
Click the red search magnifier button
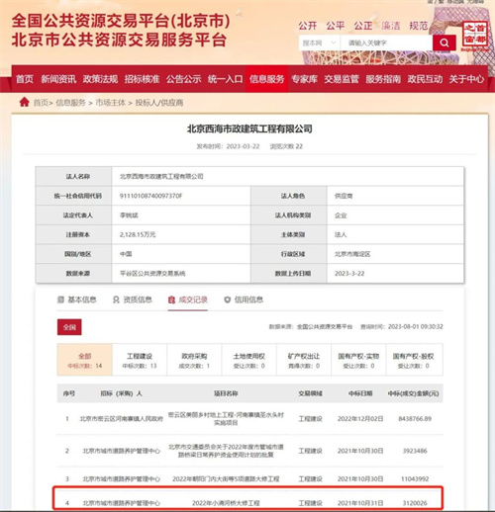(x=445, y=43)
